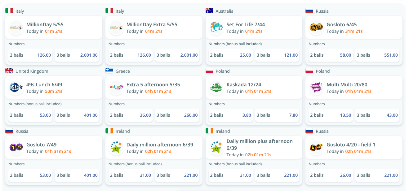Choose 3 balls 43.00 on Multi Multi
The height and width of the screenshot is (191, 409).
(x=377, y=115)
